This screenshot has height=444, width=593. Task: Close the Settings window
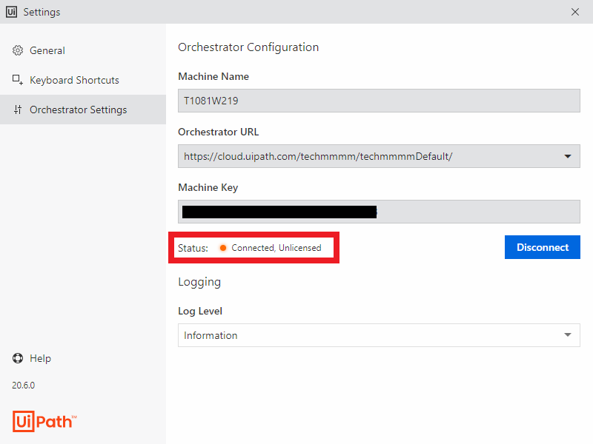[575, 12]
